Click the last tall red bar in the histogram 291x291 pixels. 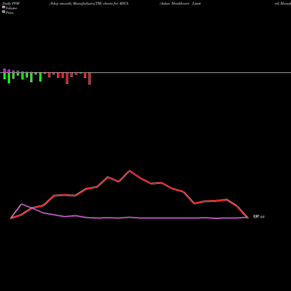pos(90,79)
